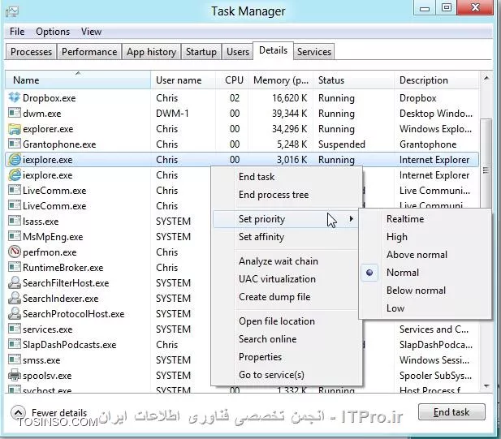Click the scrollbar up arrow

click(486, 78)
